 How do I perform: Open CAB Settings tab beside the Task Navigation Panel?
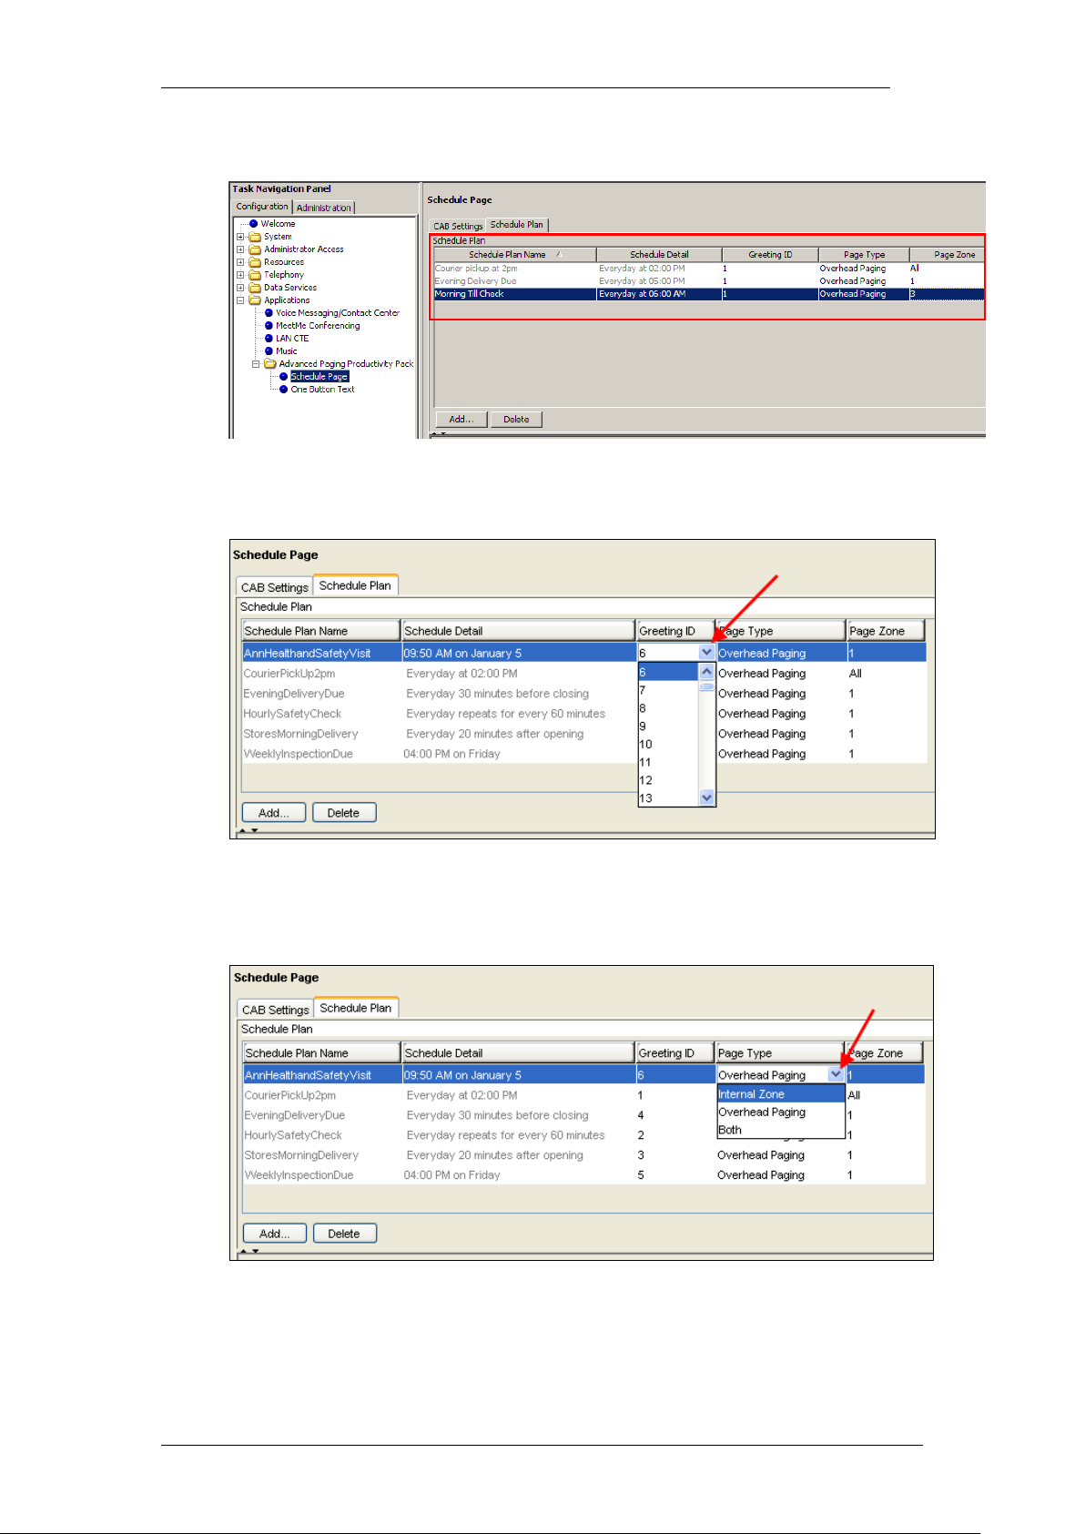pyautogui.click(x=458, y=226)
